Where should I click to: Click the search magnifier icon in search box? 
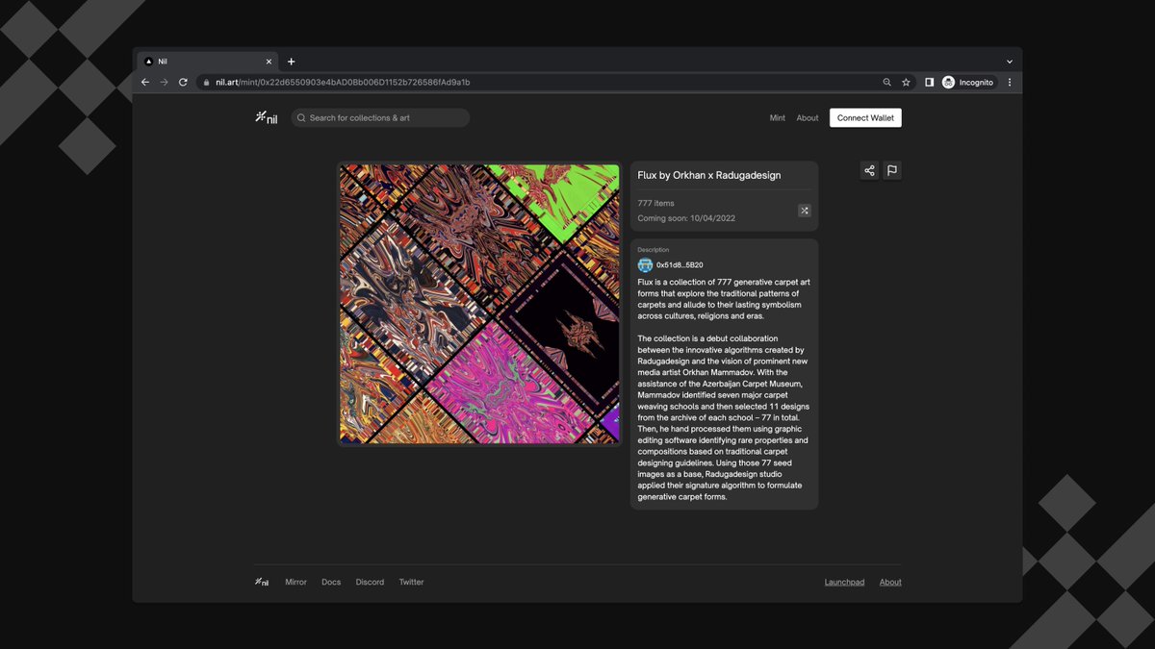(301, 118)
